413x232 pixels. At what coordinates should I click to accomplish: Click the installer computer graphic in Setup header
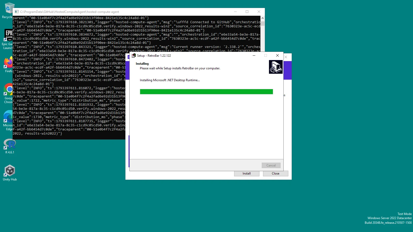point(276,67)
